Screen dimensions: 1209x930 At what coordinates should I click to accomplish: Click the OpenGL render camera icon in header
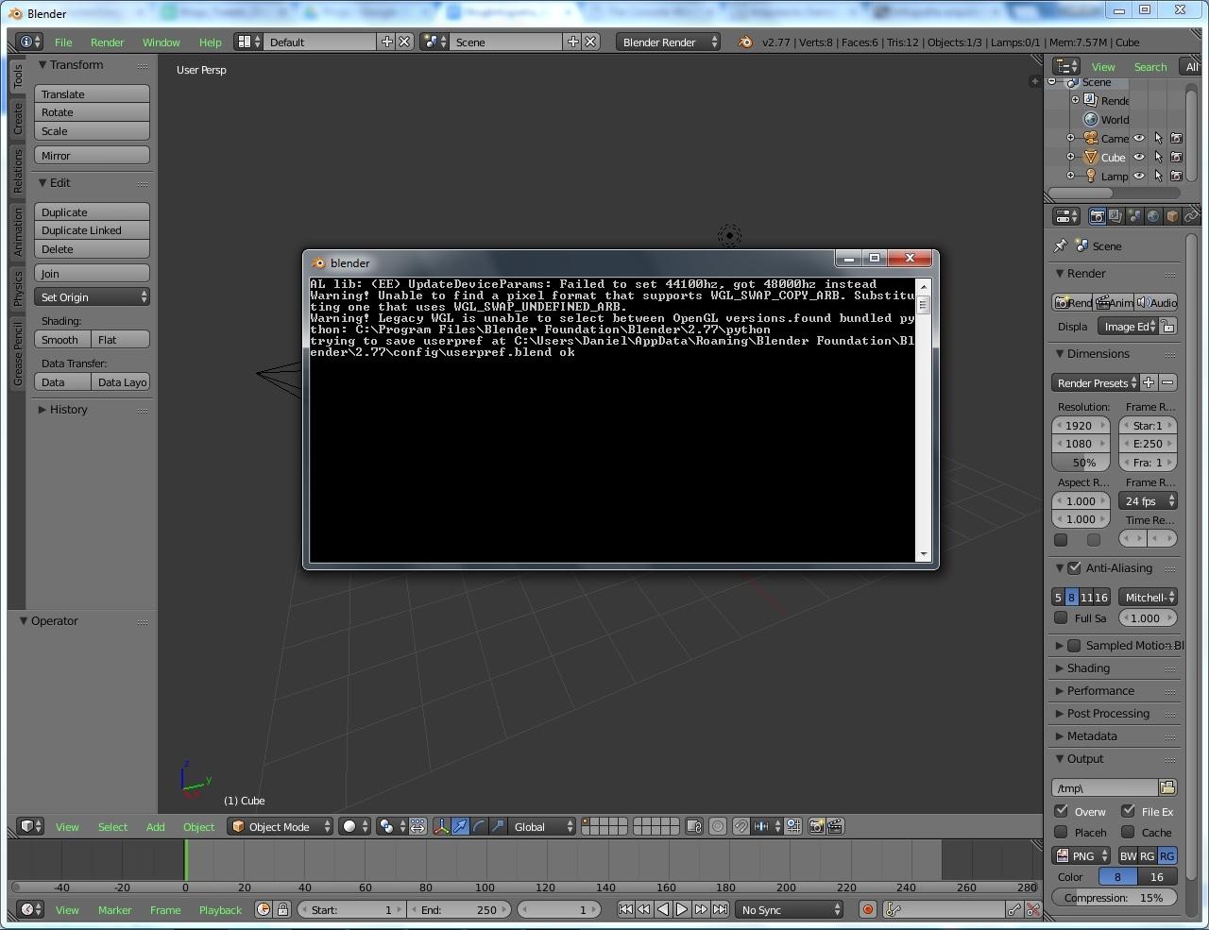[815, 826]
